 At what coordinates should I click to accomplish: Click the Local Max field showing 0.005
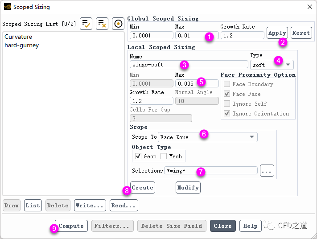[x=197, y=83]
